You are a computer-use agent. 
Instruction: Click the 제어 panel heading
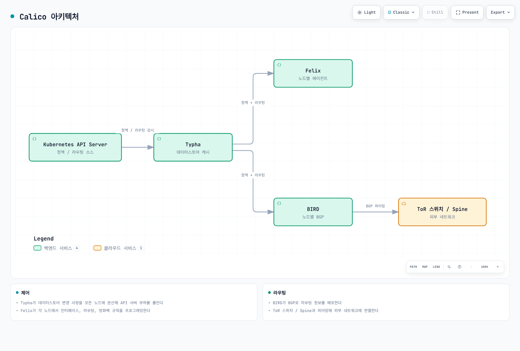(25, 292)
